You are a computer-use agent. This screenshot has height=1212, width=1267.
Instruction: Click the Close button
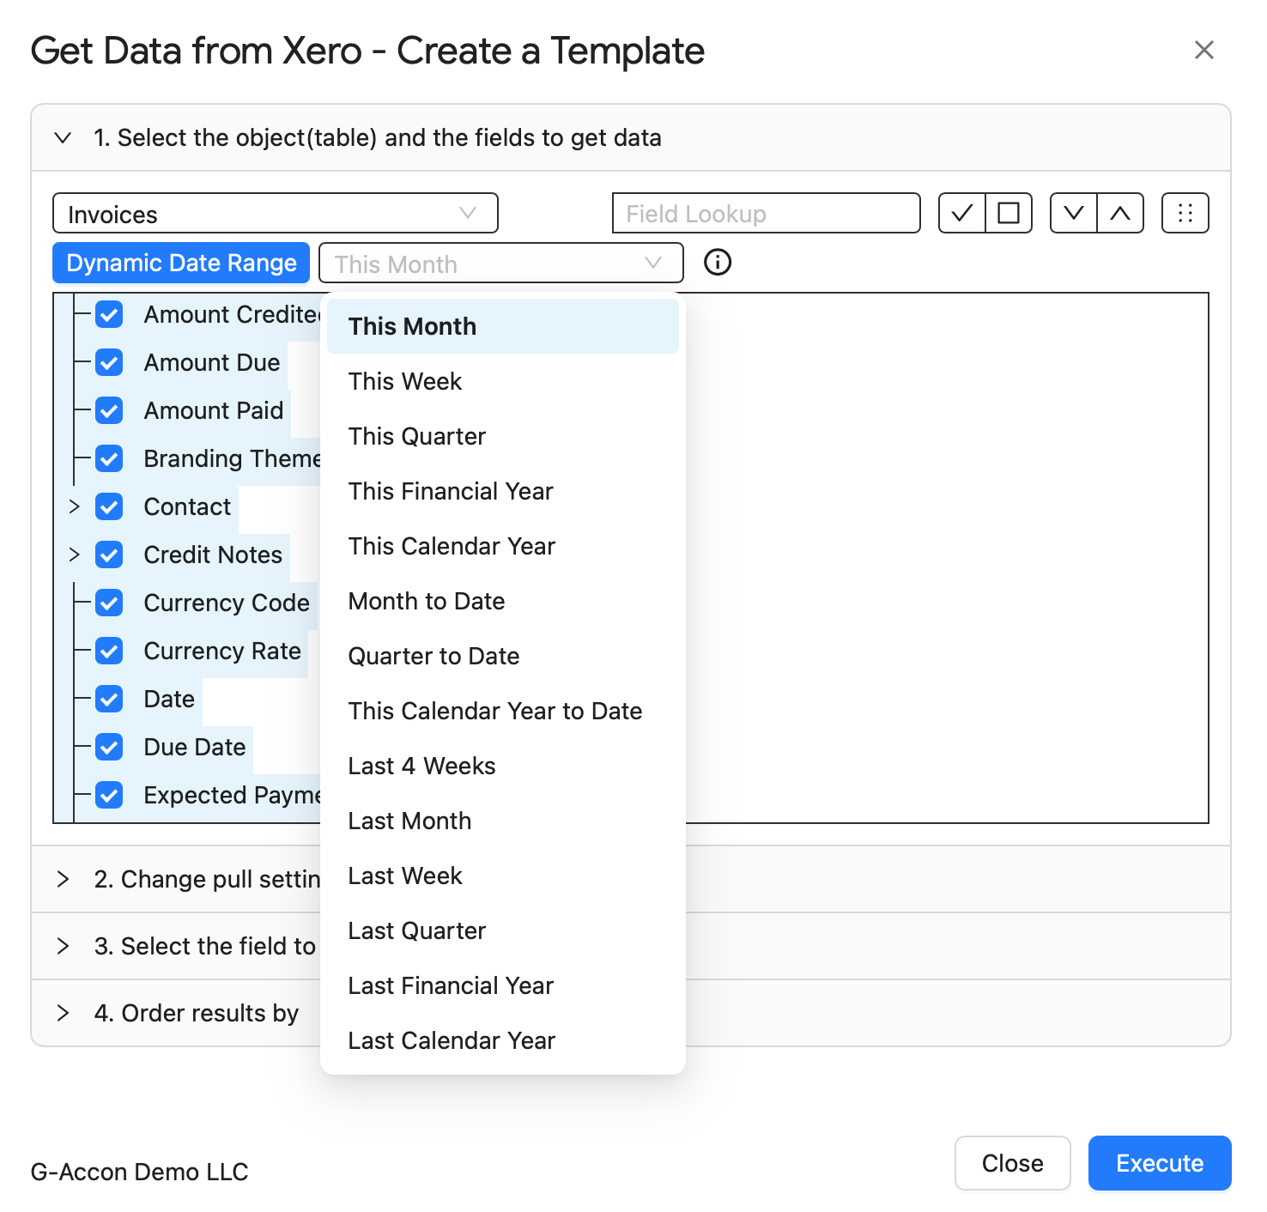[x=1013, y=1163]
